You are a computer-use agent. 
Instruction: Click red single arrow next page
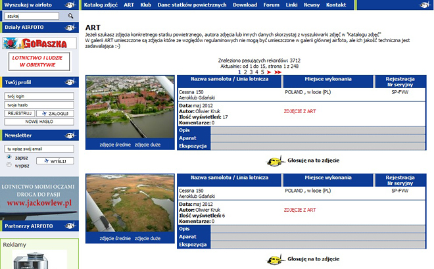click(x=269, y=72)
